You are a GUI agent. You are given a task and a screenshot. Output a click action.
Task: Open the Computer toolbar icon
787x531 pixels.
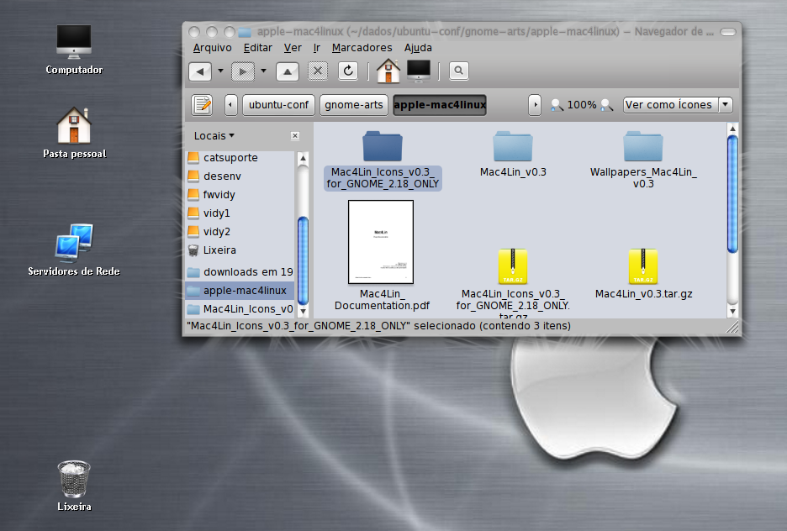(419, 71)
